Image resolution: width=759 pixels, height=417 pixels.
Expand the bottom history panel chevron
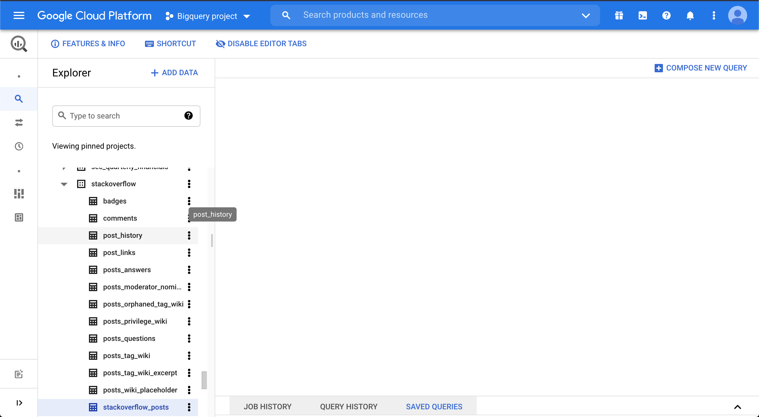[737, 407]
